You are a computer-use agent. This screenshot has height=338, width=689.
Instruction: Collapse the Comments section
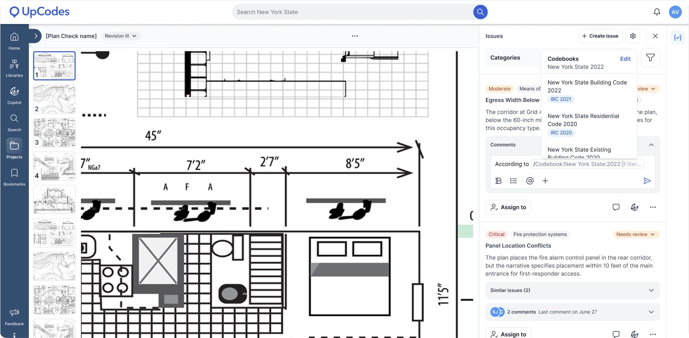(651, 145)
